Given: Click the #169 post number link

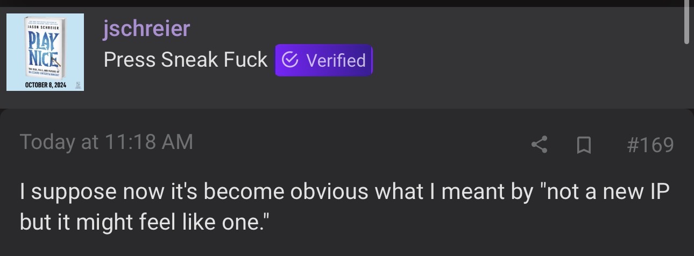Looking at the screenshot, I should click(650, 144).
